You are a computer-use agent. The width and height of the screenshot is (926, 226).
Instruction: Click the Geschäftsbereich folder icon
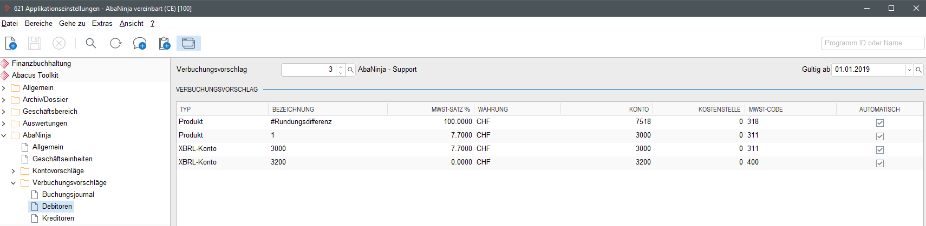pyautogui.click(x=15, y=112)
